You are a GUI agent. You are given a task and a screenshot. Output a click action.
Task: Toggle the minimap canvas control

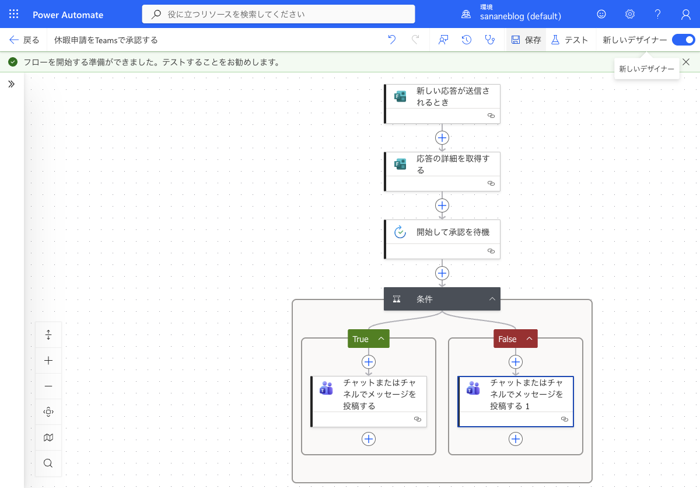[48, 438]
